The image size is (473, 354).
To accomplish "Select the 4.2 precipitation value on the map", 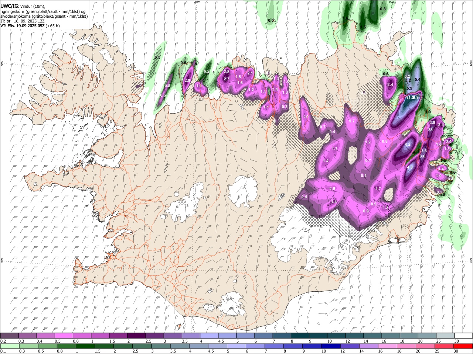I will 408,145.
